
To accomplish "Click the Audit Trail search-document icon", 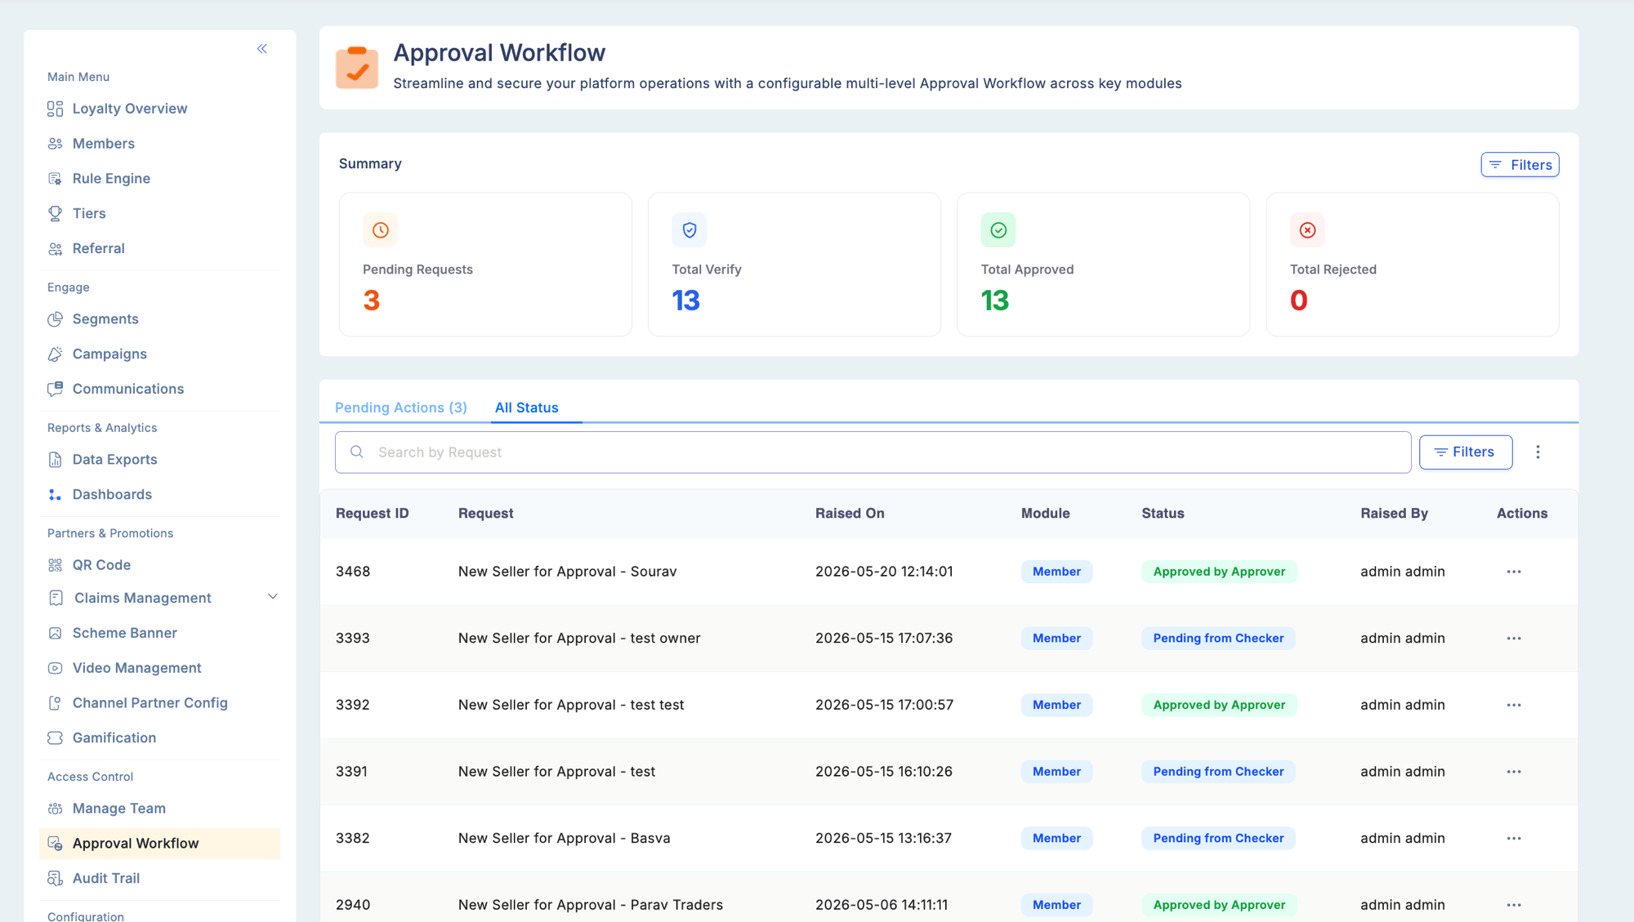I will coord(55,879).
